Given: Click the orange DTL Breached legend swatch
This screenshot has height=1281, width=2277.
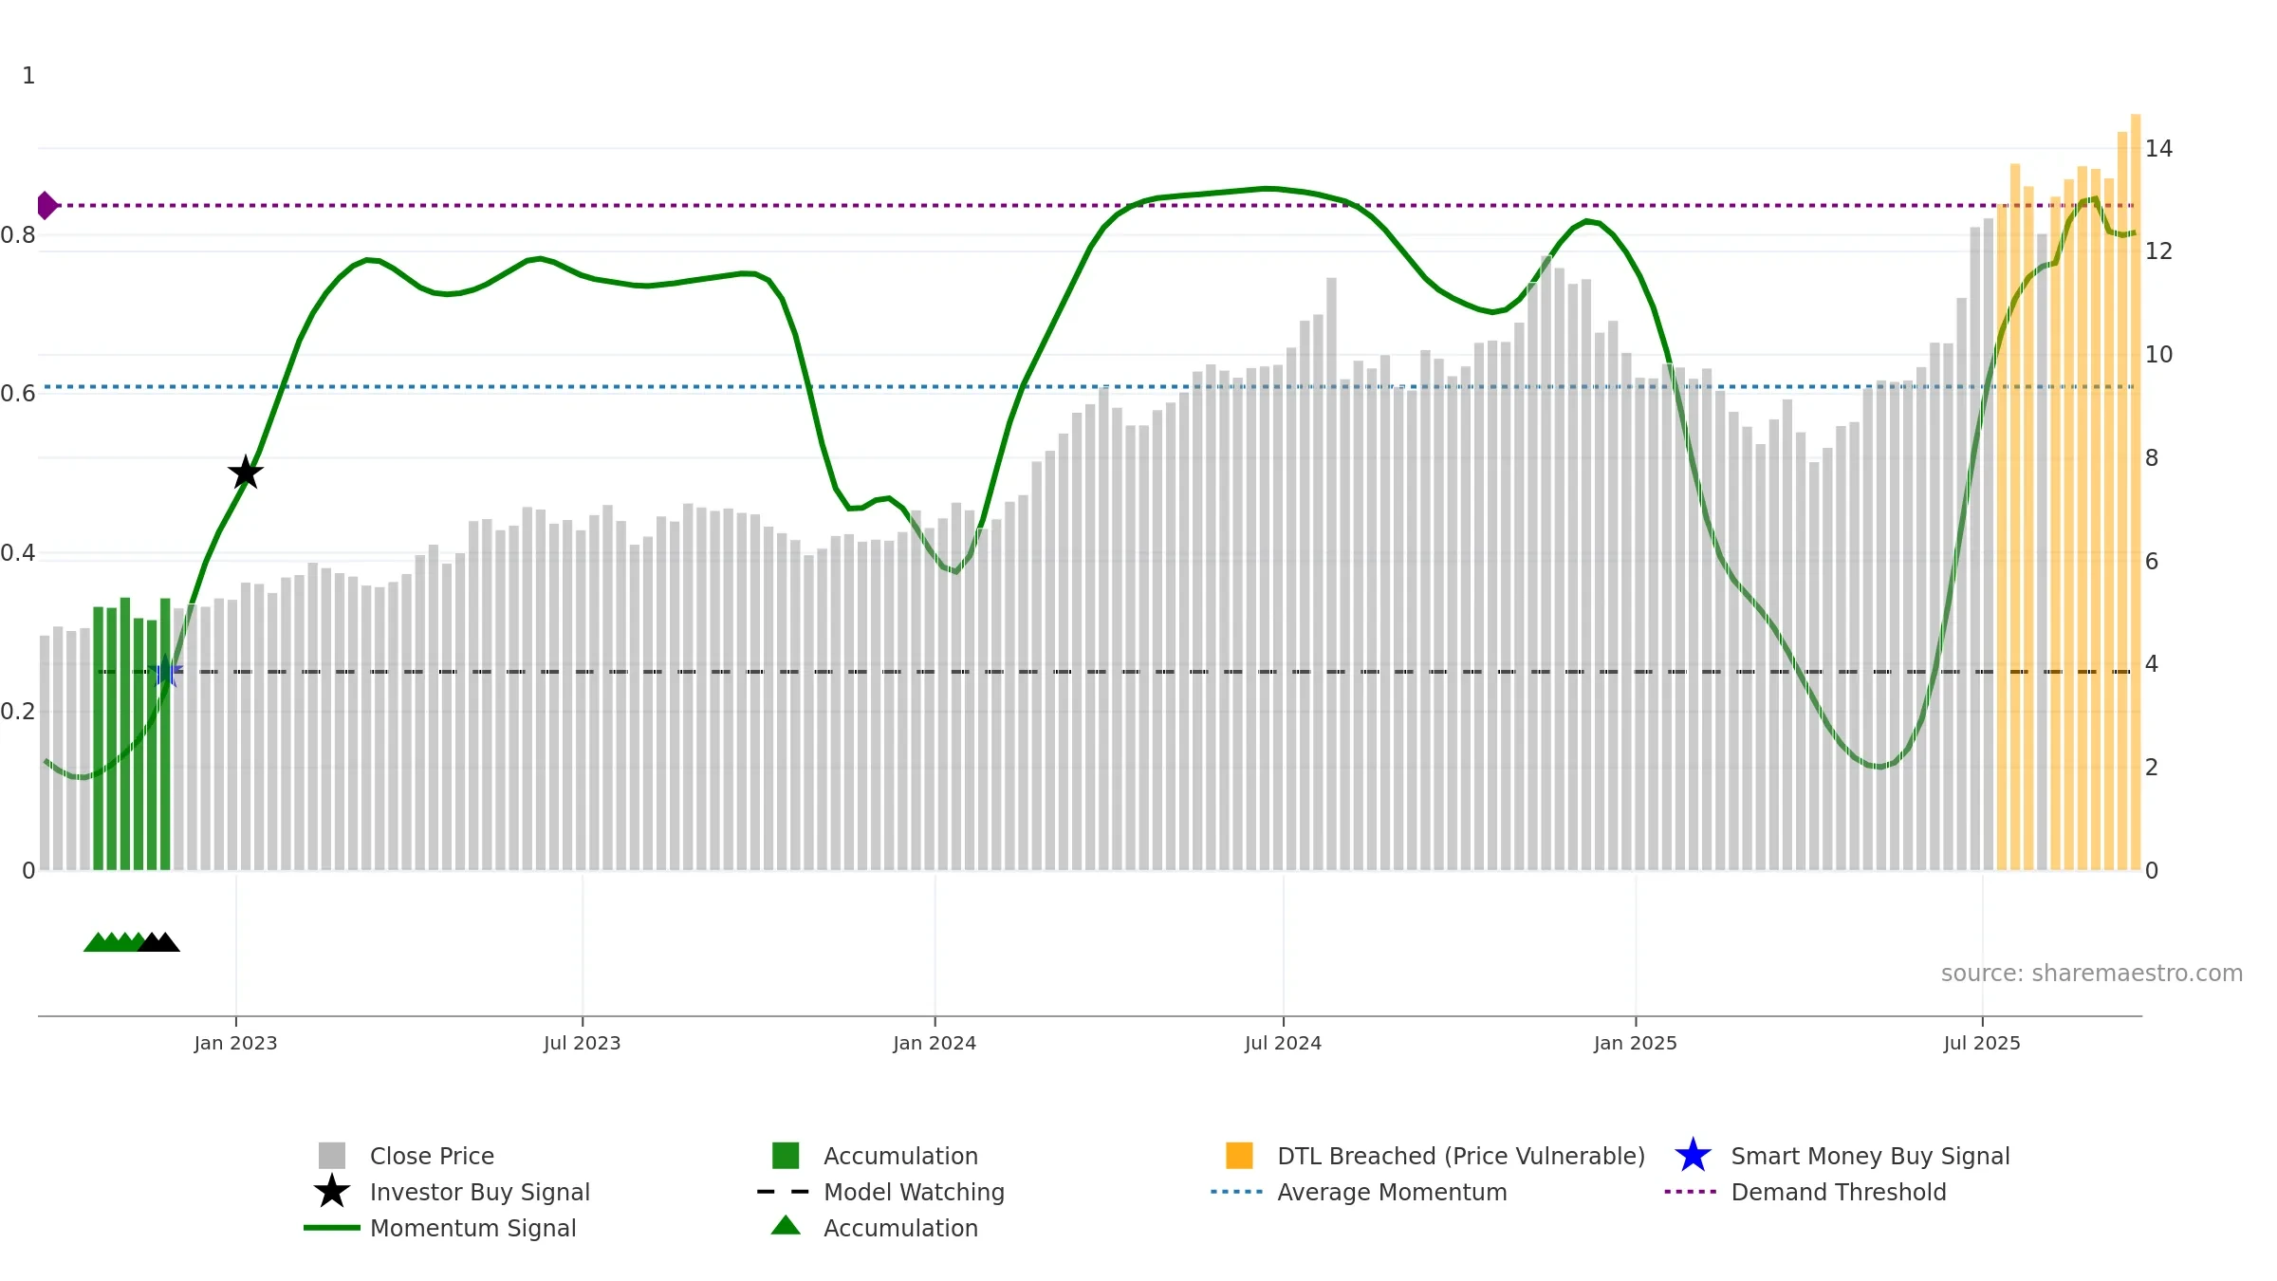Looking at the screenshot, I should click(1239, 1156).
